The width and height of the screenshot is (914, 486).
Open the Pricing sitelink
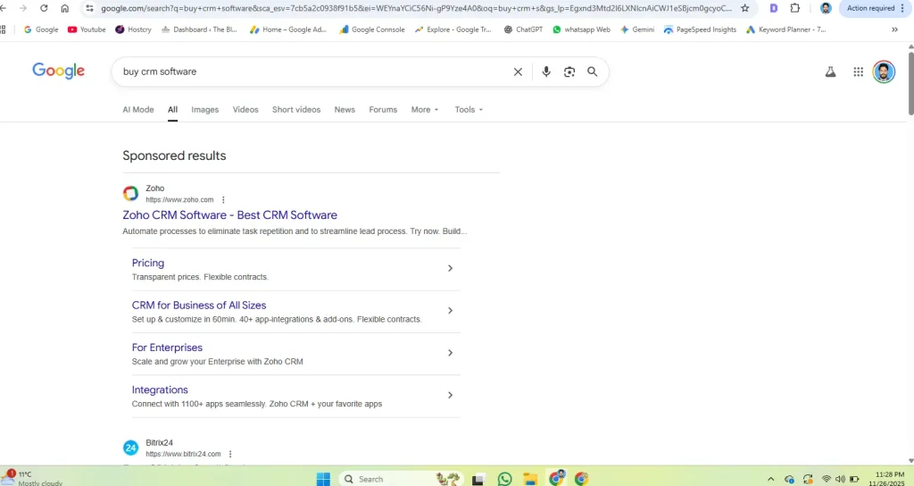pyautogui.click(x=148, y=264)
